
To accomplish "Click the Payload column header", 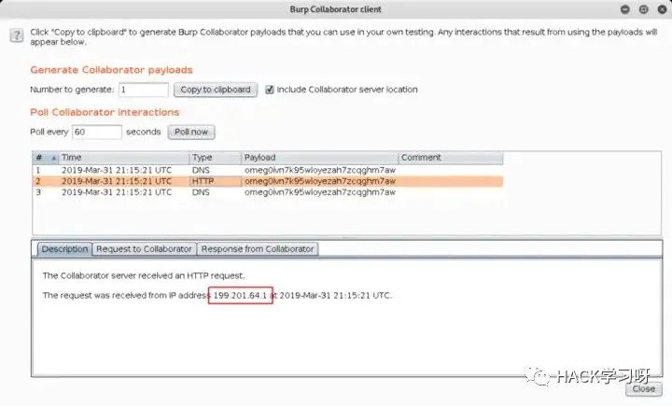I will [x=317, y=158].
